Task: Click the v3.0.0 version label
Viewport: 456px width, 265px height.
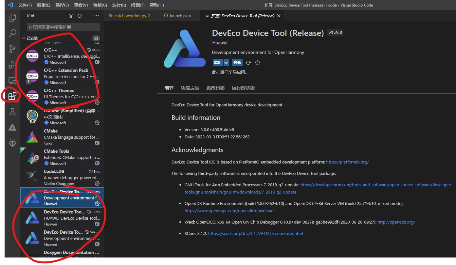Action: (336, 33)
